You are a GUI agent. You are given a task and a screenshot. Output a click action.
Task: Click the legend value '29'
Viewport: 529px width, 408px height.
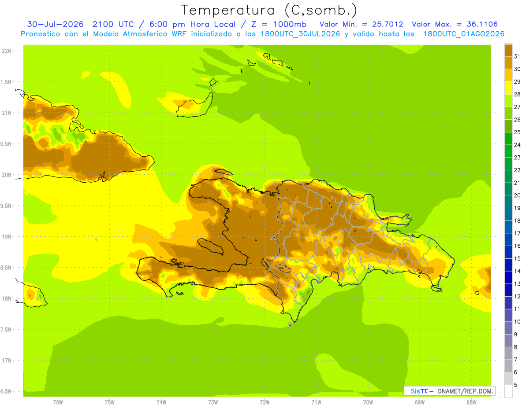tap(518, 81)
